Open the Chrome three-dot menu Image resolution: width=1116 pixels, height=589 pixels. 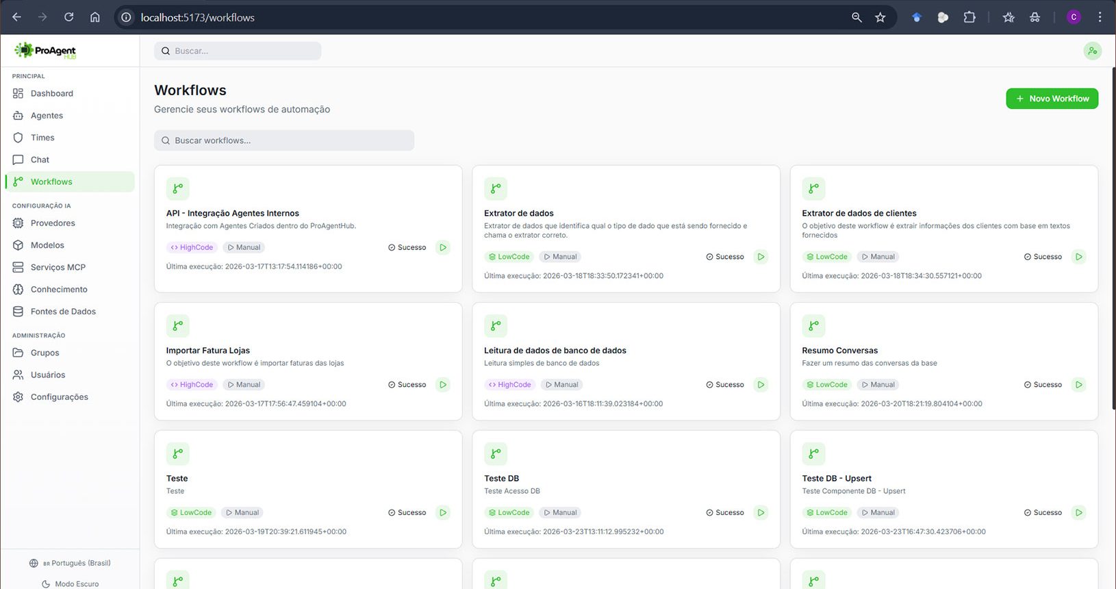click(1100, 17)
